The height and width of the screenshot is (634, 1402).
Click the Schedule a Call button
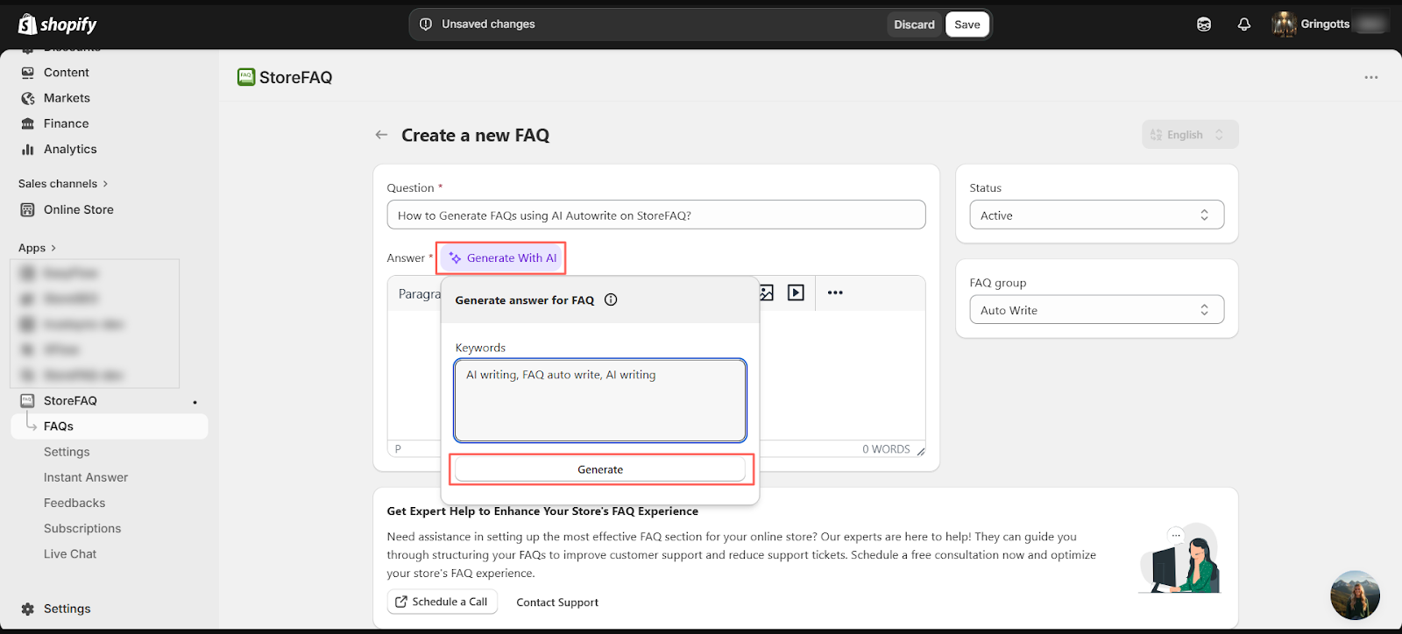[x=443, y=602]
